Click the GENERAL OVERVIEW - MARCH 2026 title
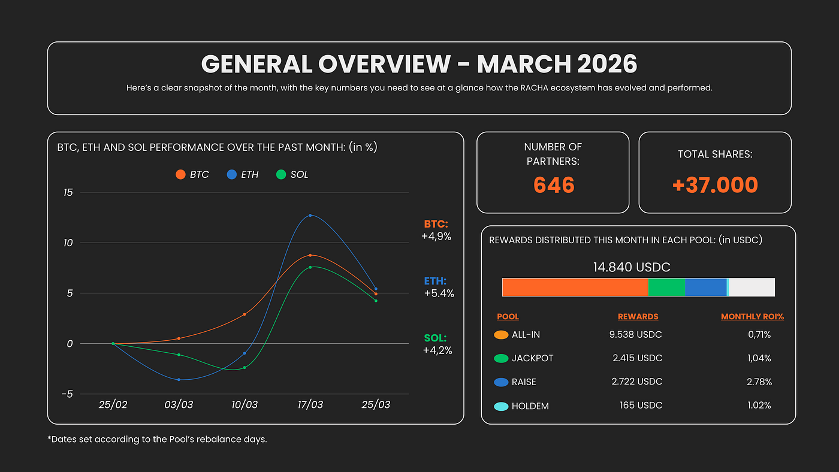Screen dimensions: 839x472 coord(419,64)
